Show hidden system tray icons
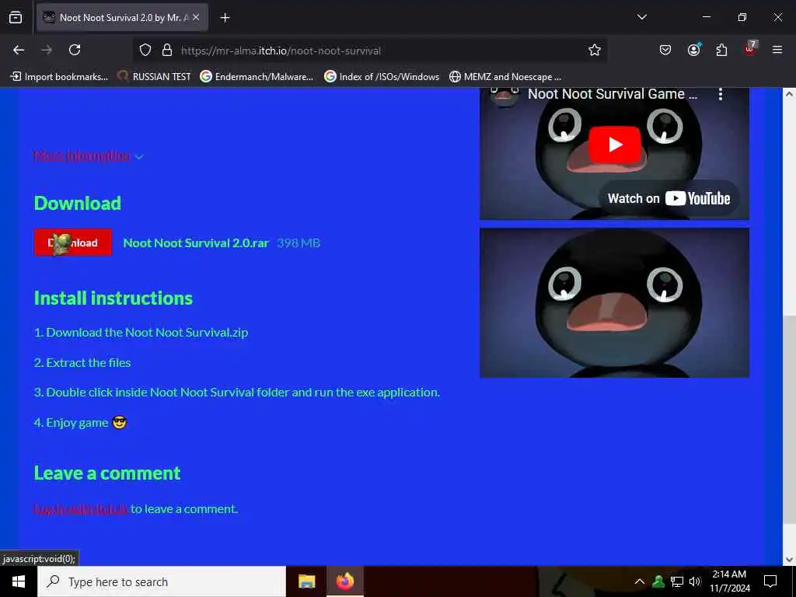This screenshot has width=796, height=597. point(640,581)
